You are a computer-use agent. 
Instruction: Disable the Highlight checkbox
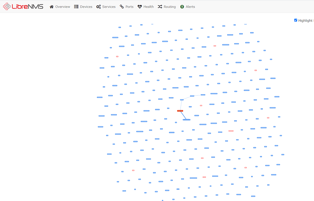pyautogui.click(x=296, y=20)
